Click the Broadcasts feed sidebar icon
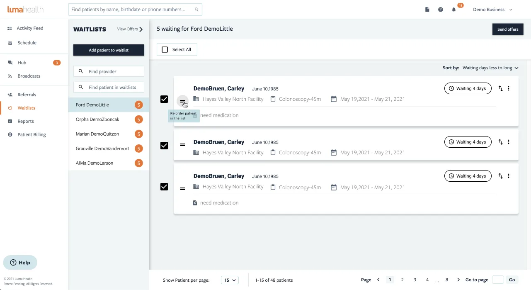The image size is (531, 290). (10, 76)
